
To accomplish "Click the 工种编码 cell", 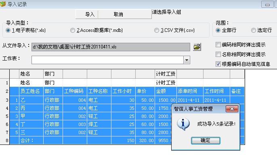I will pos(75,91).
